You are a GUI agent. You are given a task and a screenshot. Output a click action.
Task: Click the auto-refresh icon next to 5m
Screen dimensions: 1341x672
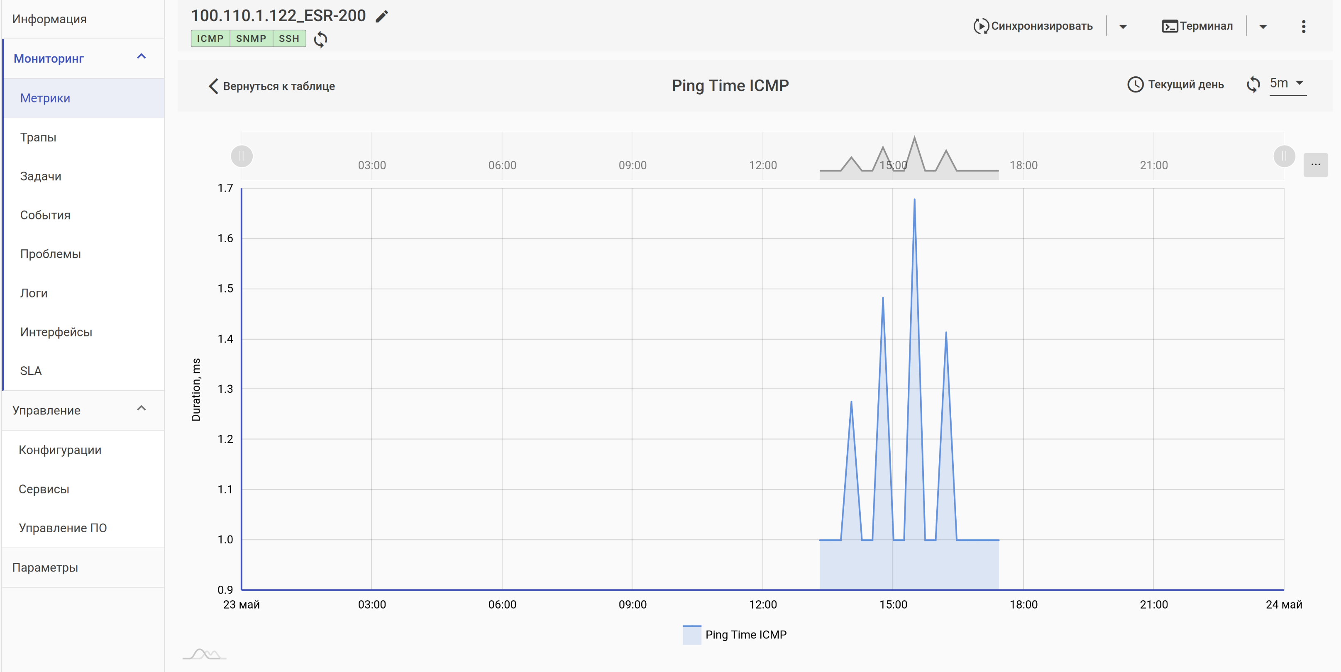(1253, 84)
